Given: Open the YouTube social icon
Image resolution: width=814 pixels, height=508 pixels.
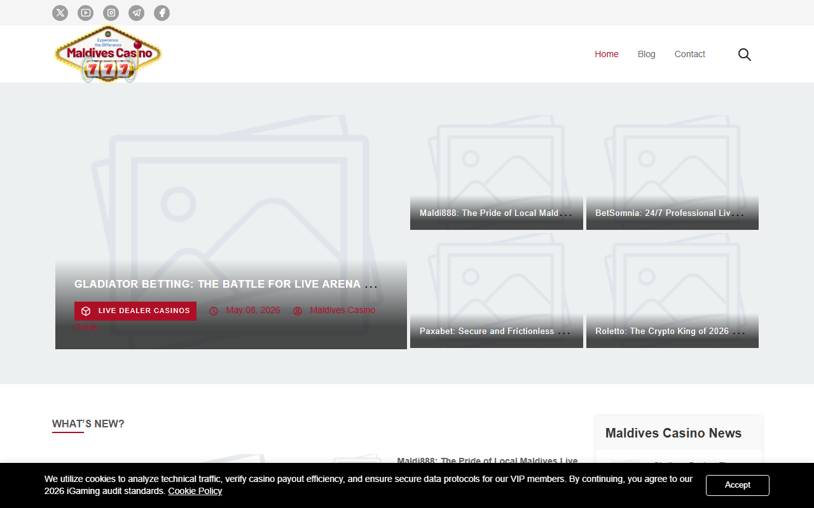Looking at the screenshot, I should pyautogui.click(x=85, y=13).
